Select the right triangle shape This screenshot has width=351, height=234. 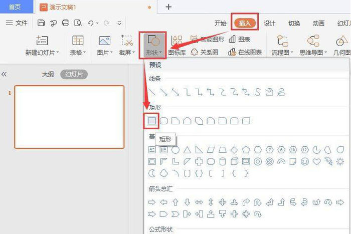(199, 150)
